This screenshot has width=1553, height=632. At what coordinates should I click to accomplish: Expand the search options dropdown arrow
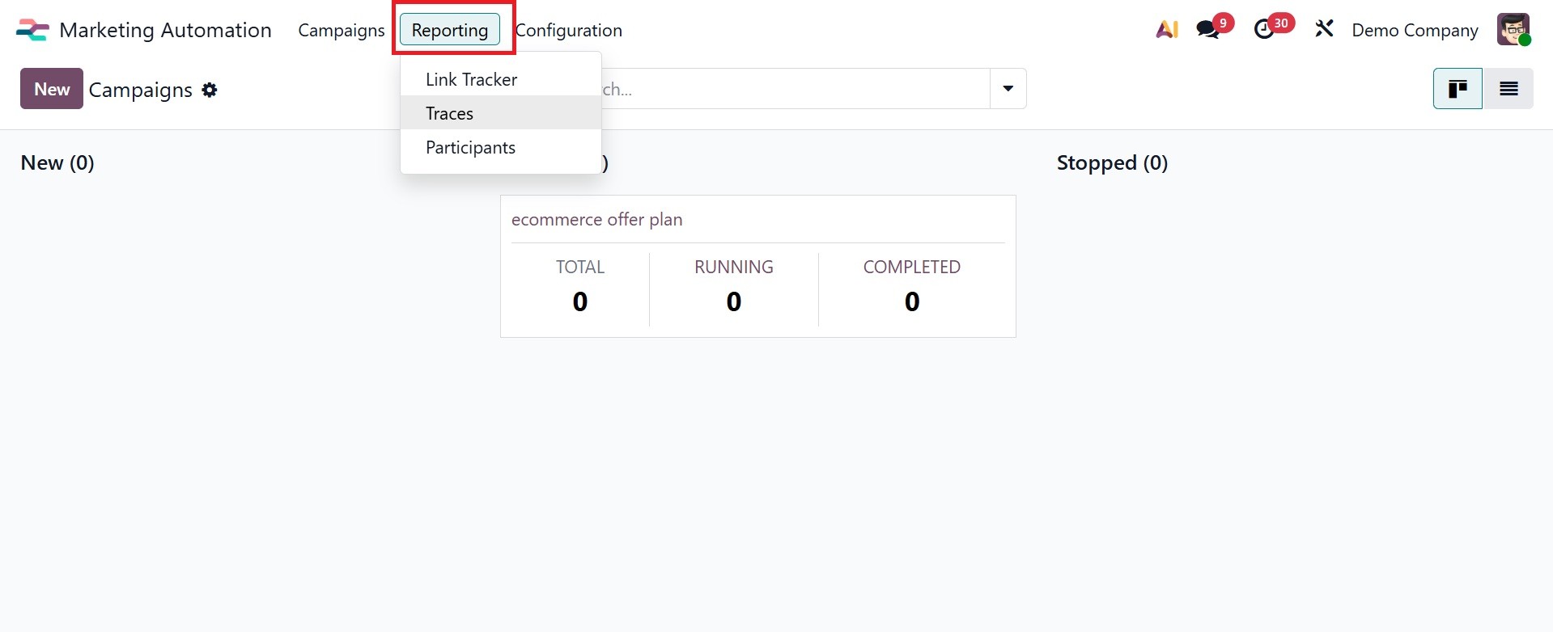[1007, 88]
